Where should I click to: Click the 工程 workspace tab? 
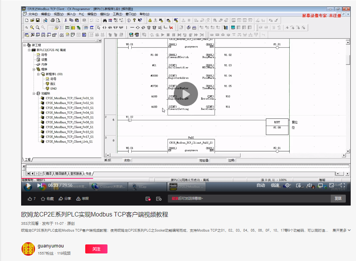coord(28,160)
